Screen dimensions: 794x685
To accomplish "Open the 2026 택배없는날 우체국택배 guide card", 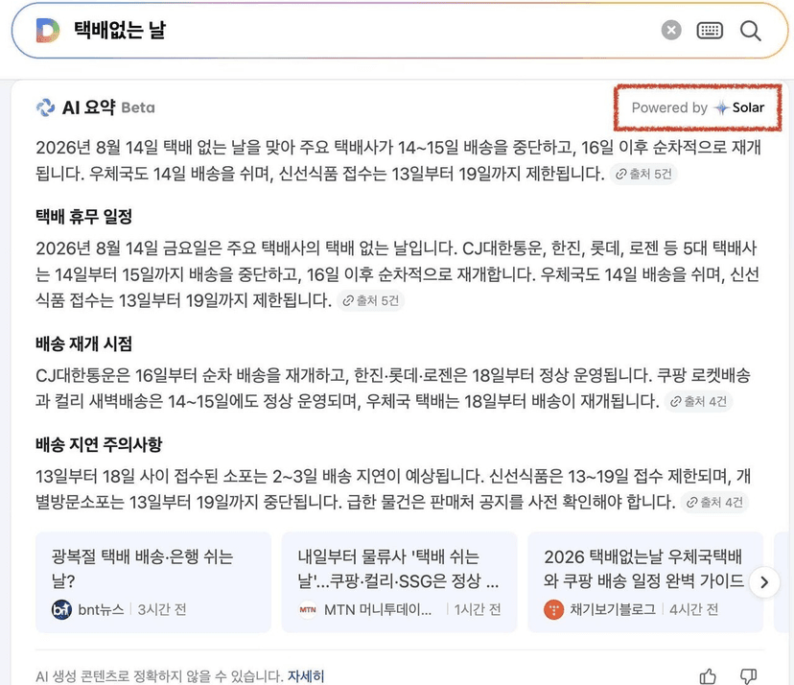I will pos(645,582).
